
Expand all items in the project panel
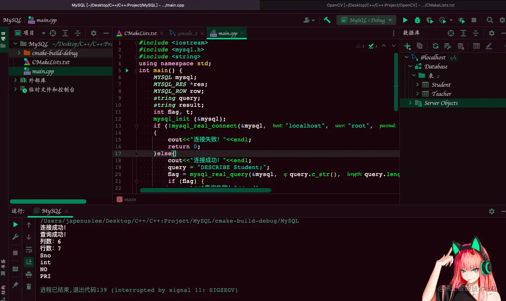point(65,33)
